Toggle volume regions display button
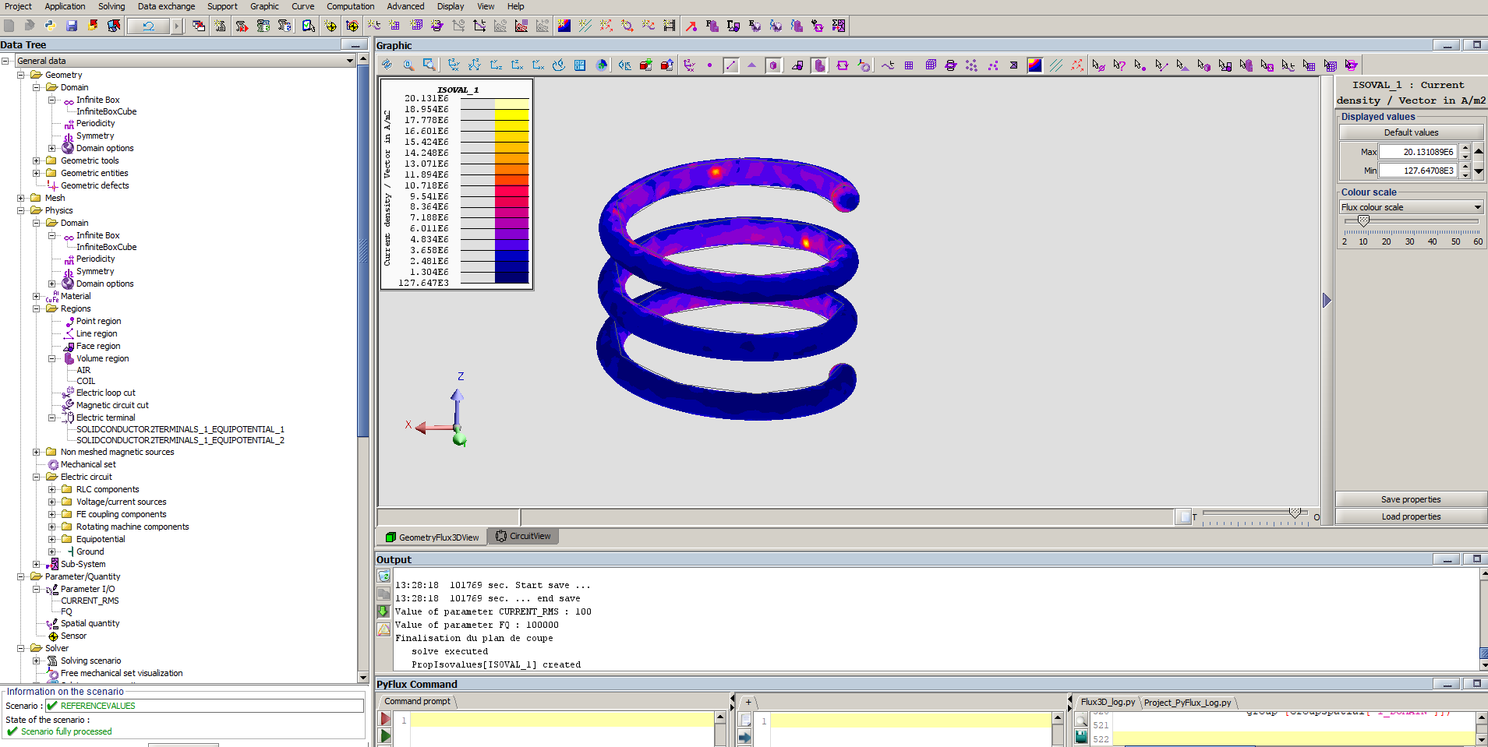The height and width of the screenshot is (747, 1488). (x=819, y=65)
